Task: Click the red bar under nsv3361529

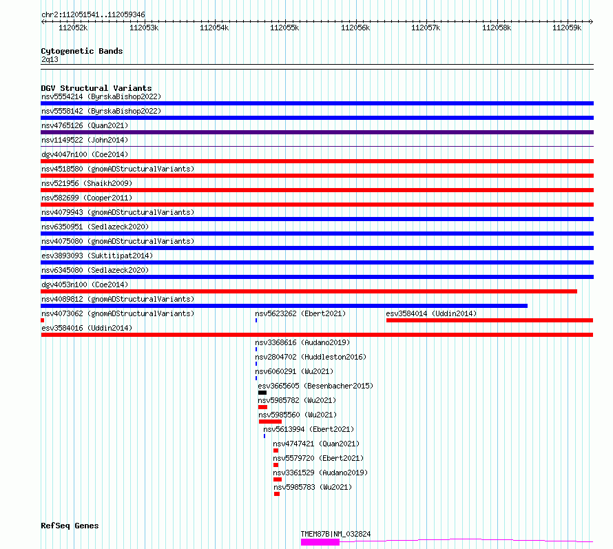Action: [x=278, y=479]
